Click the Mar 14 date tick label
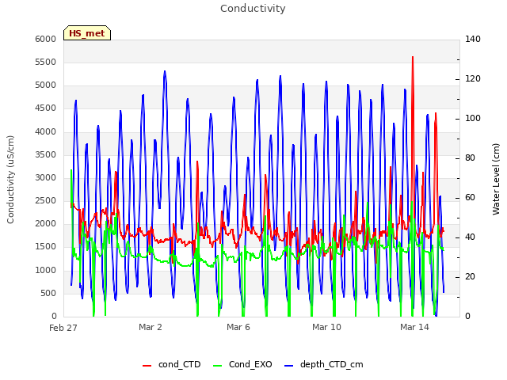The height and width of the screenshot is (380, 507). (x=414, y=327)
